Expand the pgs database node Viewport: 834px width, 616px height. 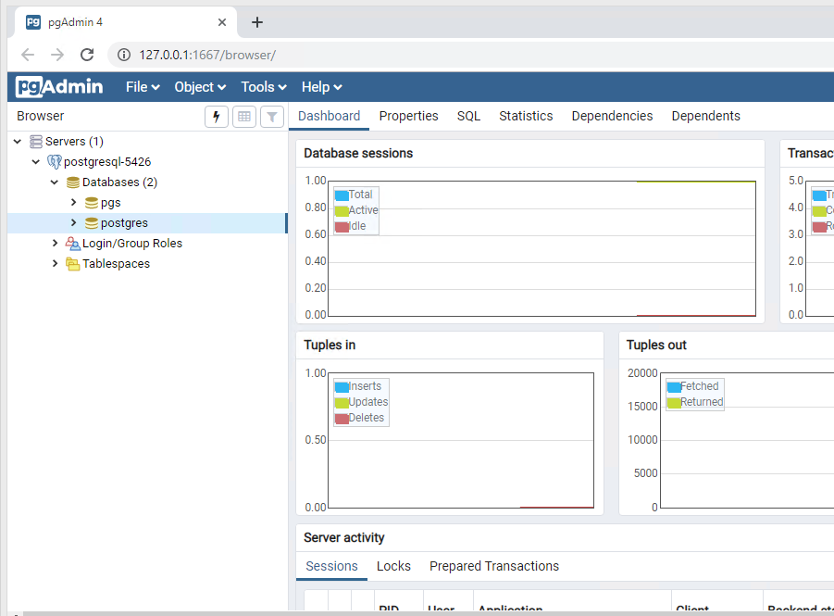[x=74, y=203]
